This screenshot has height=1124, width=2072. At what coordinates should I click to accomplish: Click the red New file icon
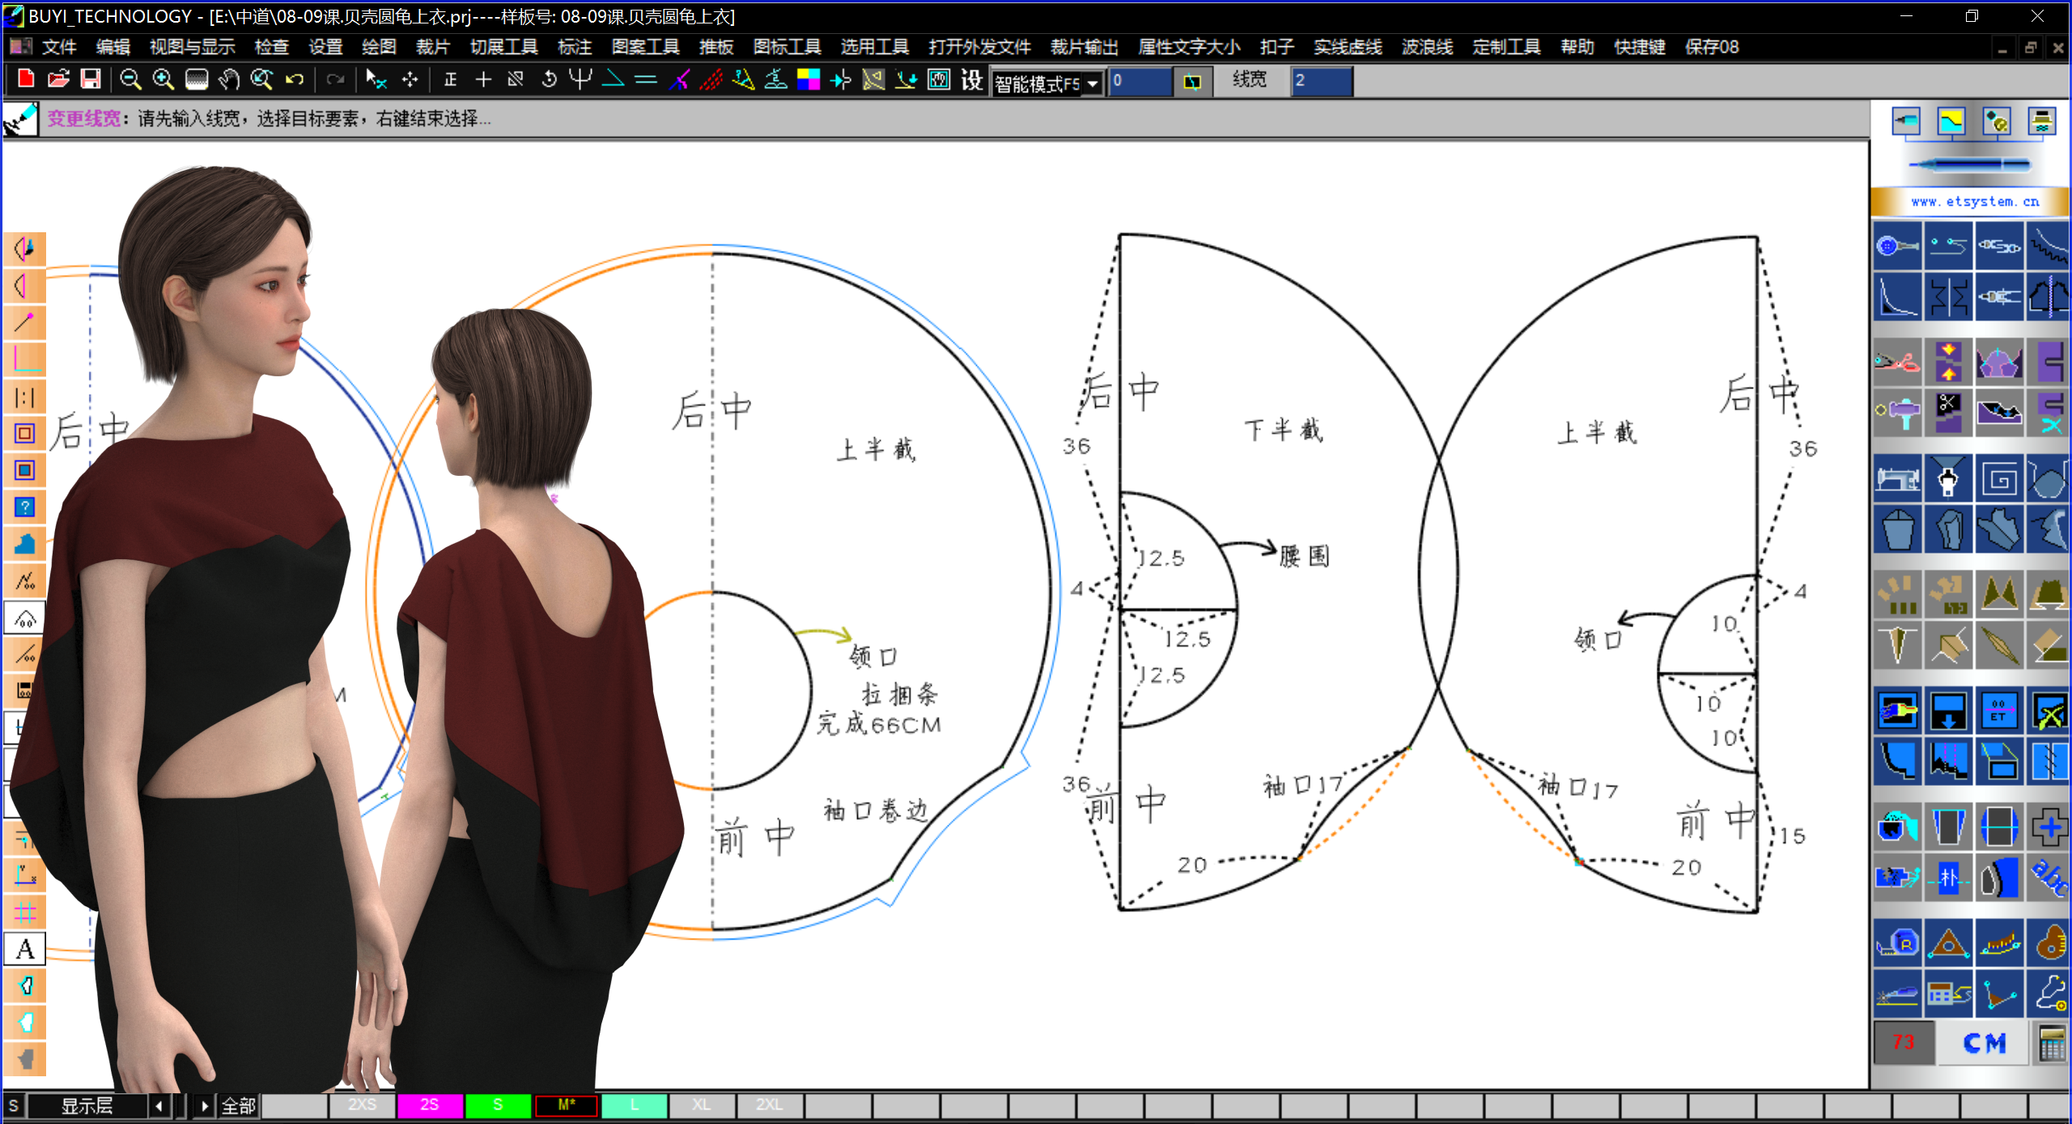26,79
